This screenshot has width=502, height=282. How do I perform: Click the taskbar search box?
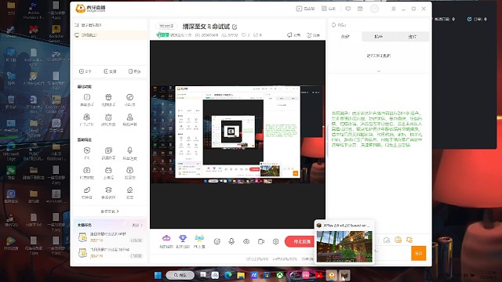tap(180, 275)
